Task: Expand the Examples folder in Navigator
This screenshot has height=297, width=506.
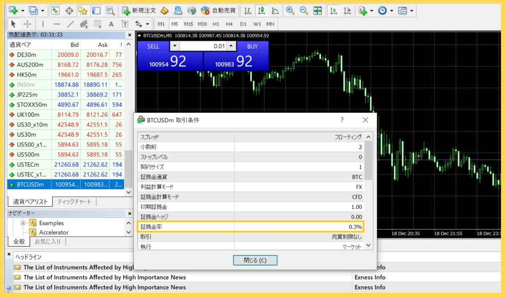Action: click(x=23, y=223)
